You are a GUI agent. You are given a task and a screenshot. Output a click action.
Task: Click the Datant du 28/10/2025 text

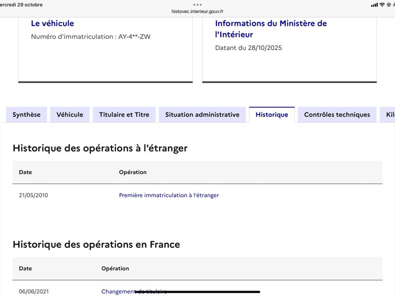tap(248, 48)
